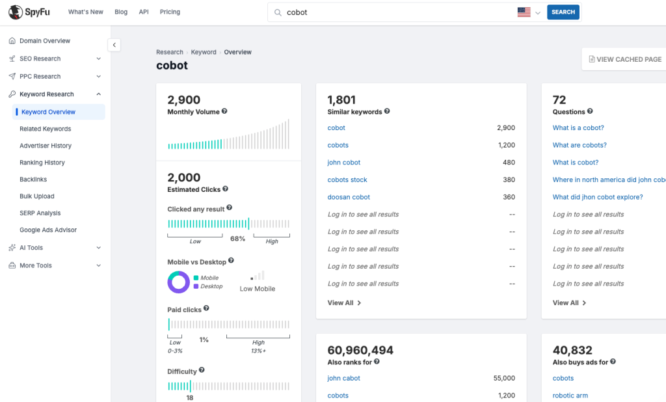
Task: Click the View Cached Page button
Action: tap(625, 59)
